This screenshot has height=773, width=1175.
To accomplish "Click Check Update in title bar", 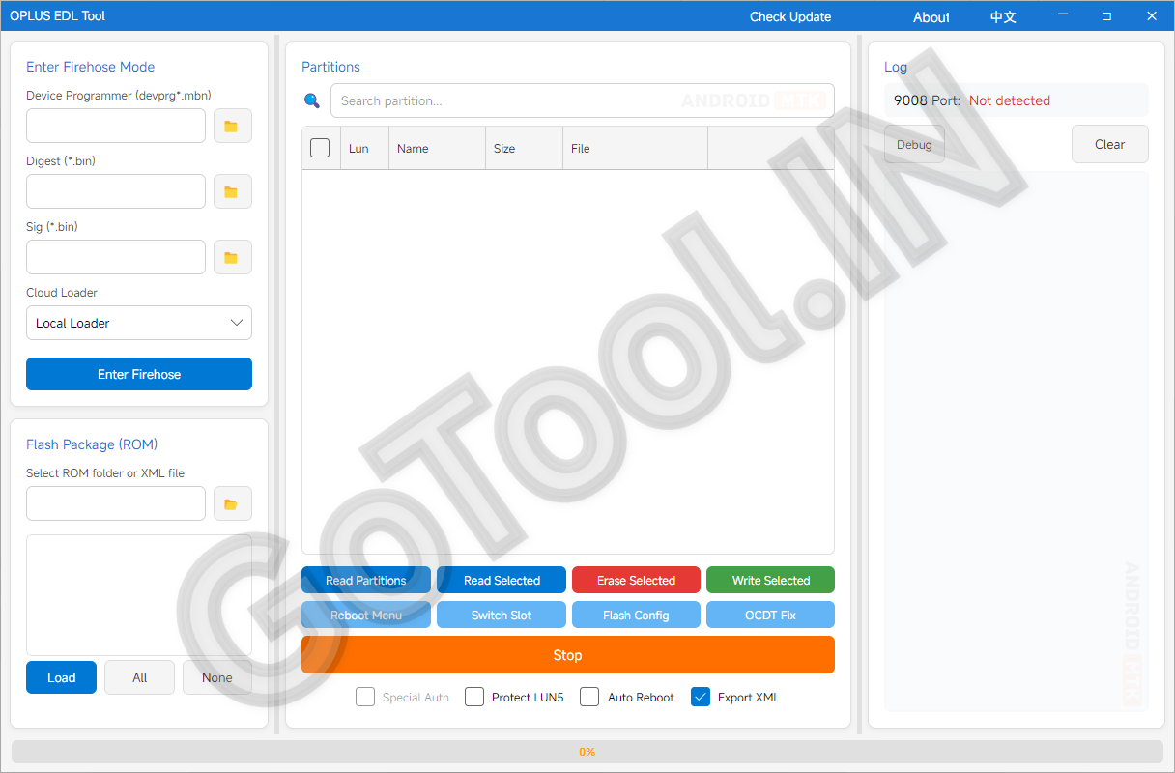I will click(x=790, y=16).
